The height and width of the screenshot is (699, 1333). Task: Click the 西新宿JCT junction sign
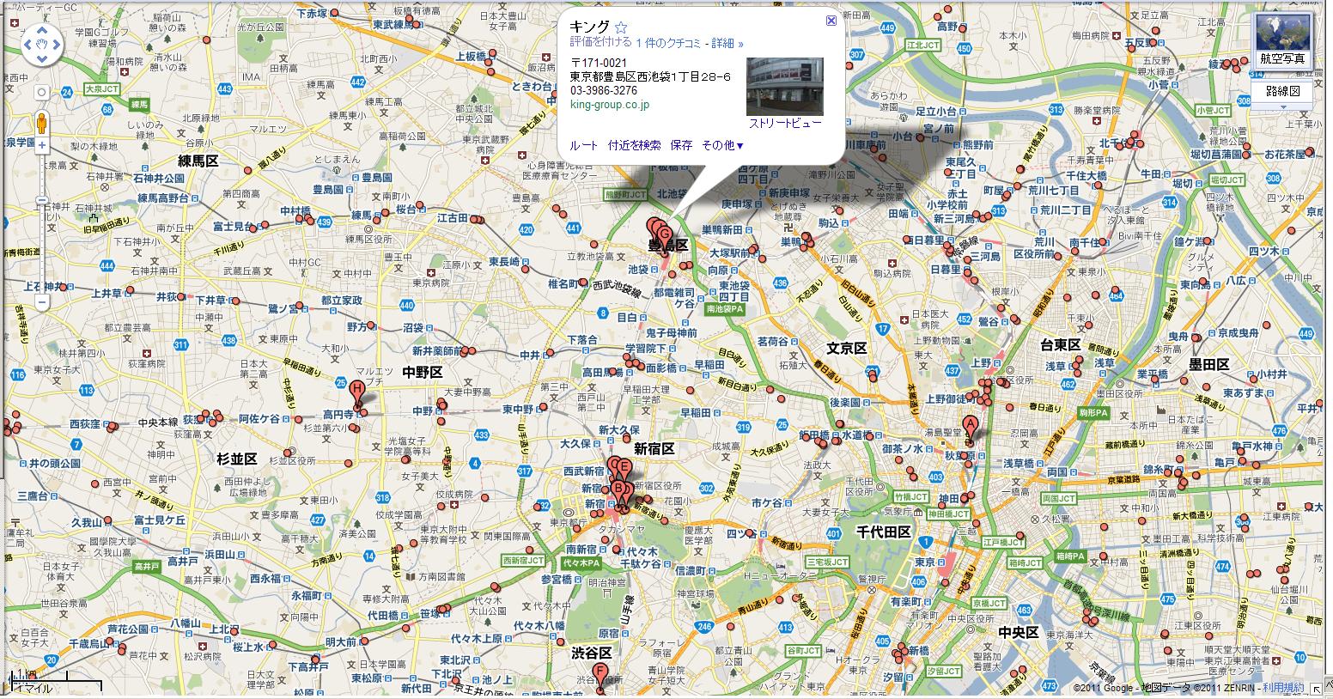point(523,559)
